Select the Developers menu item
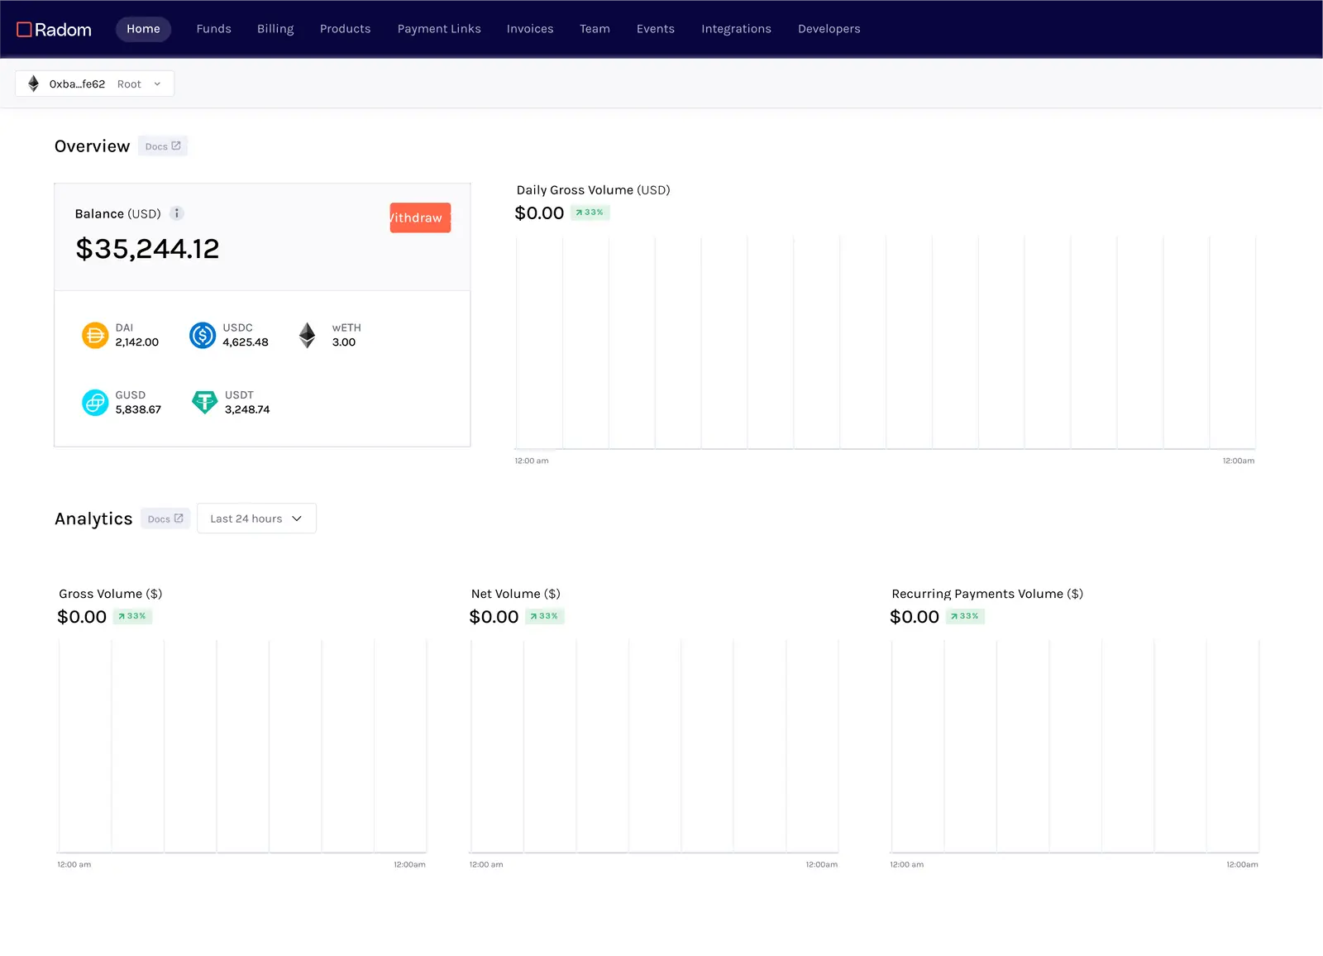1323x956 pixels. [x=829, y=29]
